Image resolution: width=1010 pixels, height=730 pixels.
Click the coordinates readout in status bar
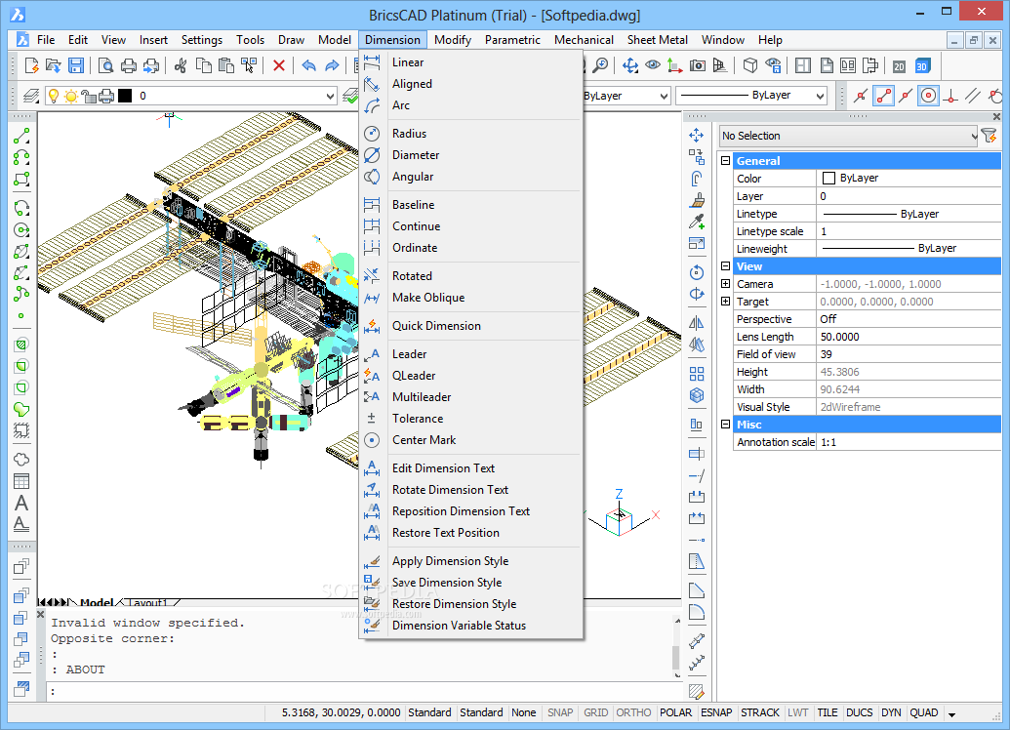coord(341,712)
